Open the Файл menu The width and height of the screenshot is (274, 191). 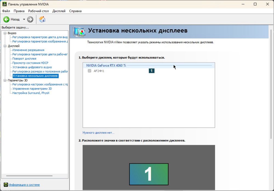click(6, 11)
